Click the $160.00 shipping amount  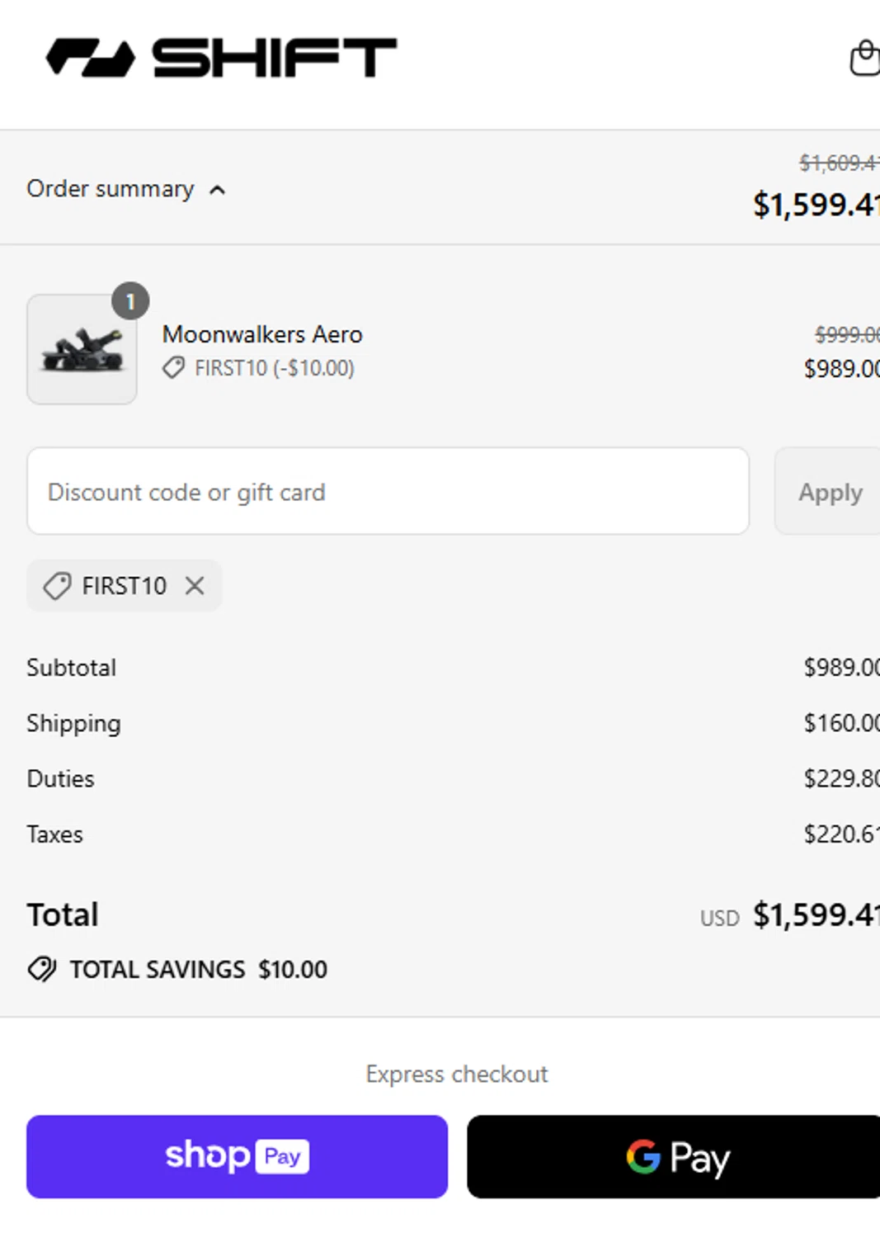tap(841, 723)
